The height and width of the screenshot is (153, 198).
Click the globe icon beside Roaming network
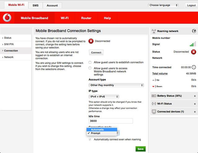194,31
